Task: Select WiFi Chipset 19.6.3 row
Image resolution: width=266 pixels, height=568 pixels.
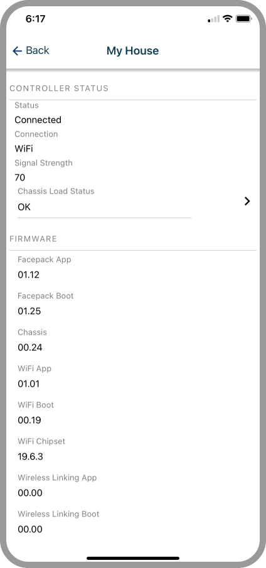Action: [133, 449]
